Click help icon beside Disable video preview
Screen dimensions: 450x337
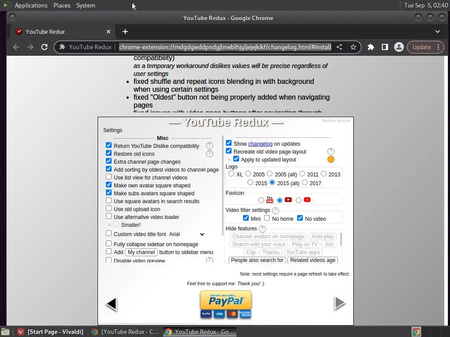(210, 260)
